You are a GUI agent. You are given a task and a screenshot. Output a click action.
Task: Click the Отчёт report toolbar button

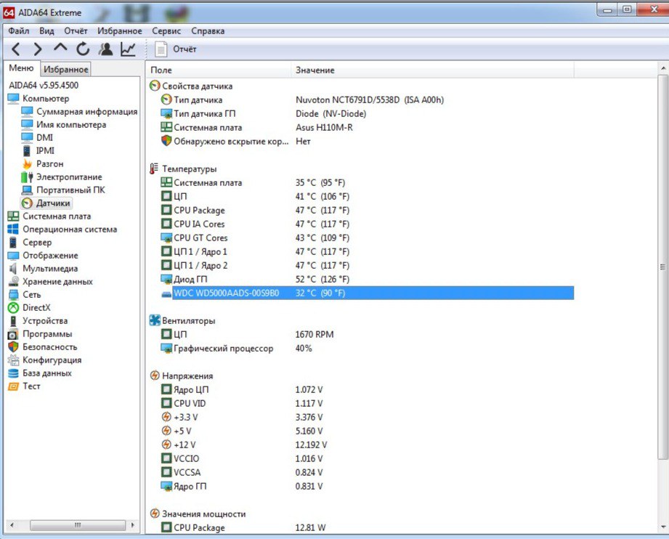pos(177,49)
